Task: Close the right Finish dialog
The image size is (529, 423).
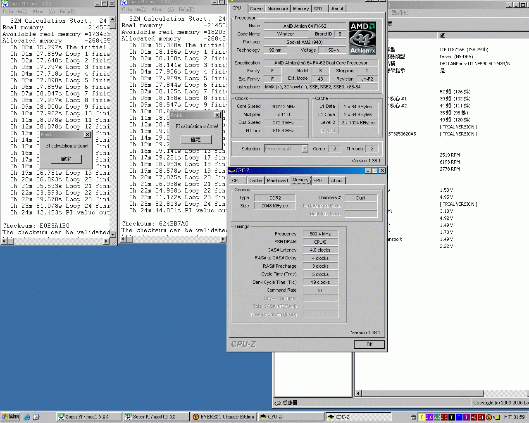Action: pyautogui.click(x=217, y=115)
